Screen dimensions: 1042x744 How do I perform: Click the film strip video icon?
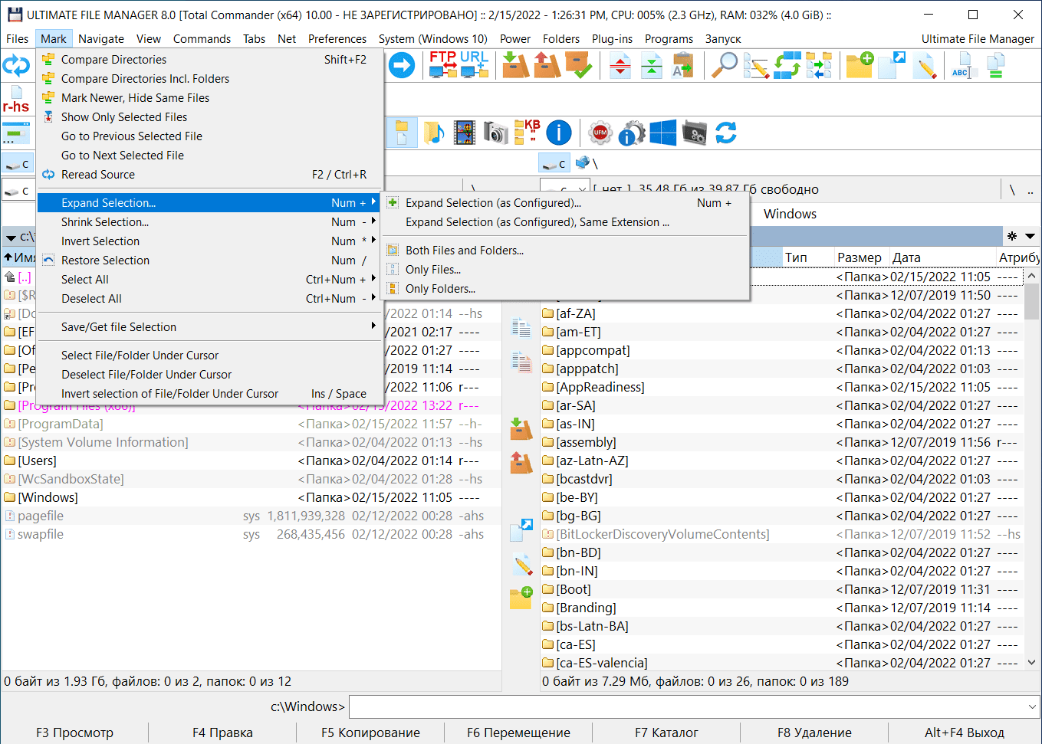(x=465, y=133)
